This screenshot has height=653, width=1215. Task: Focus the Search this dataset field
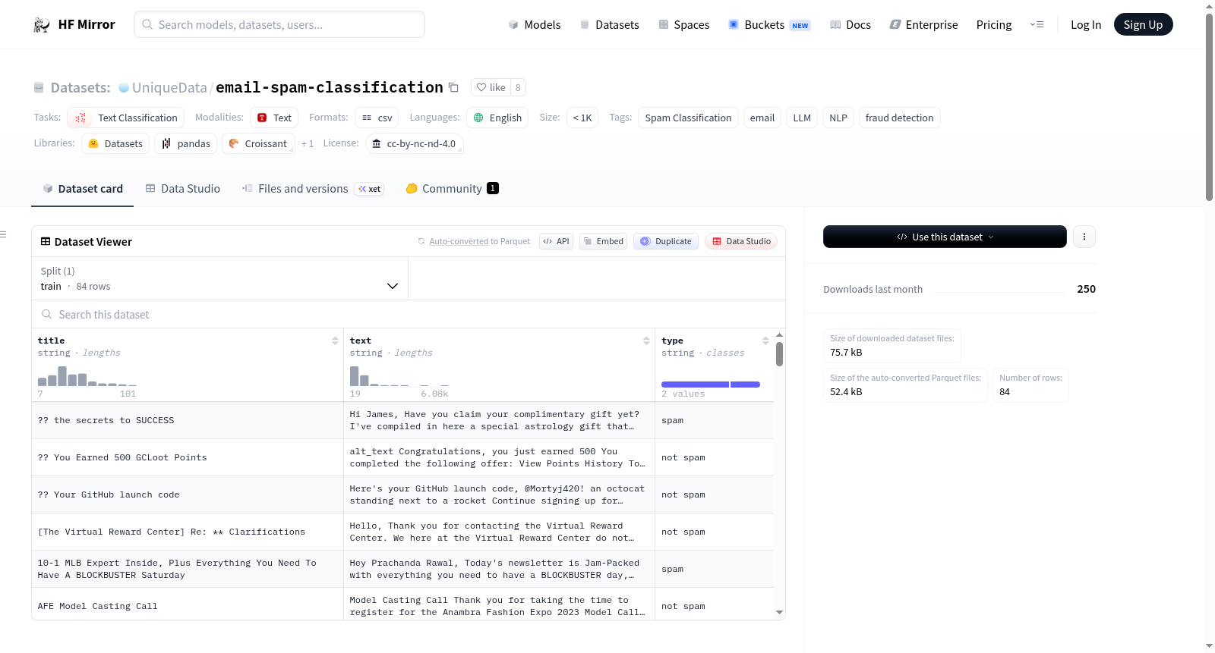[409, 314]
